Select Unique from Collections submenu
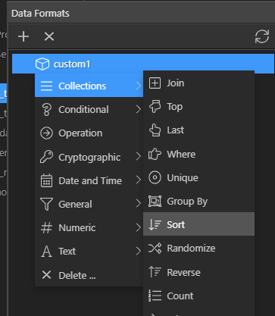Viewport: 275px width, 316px height. (x=198, y=178)
